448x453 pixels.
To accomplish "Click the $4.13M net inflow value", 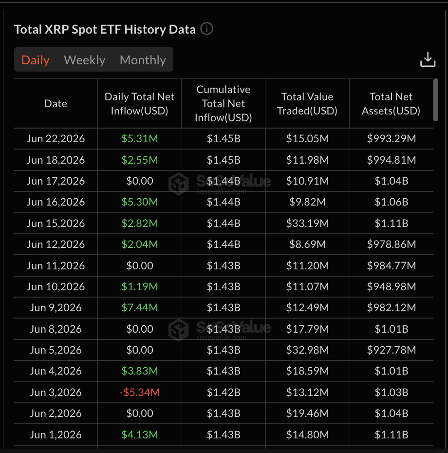I will tap(139, 434).
